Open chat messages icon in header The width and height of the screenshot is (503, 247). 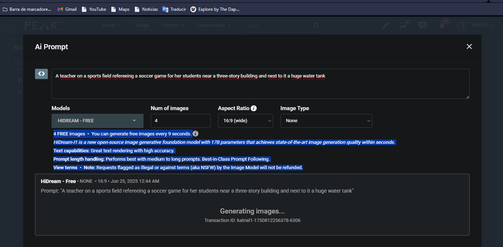click(422, 25)
